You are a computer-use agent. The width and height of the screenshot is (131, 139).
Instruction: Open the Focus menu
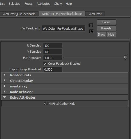tap(28, 4)
